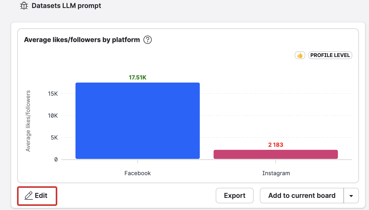Open the help question mark icon
Viewport: 369px width, 210px height.
tap(148, 40)
